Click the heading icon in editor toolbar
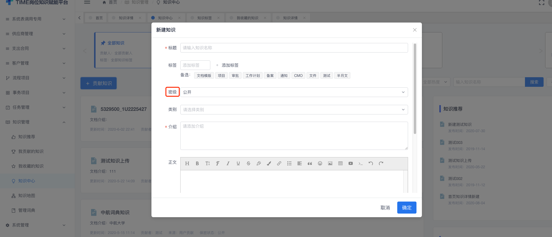The width and height of the screenshot is (552, 237). pos(187,163)
